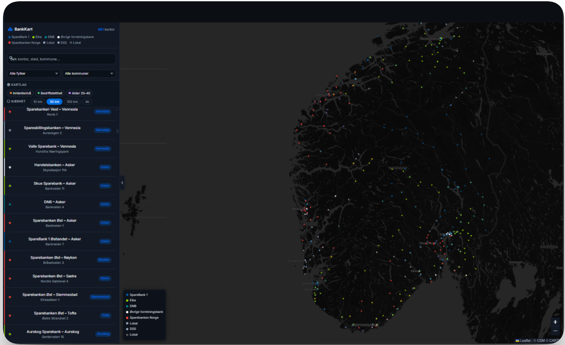Open the Alle kommuner dropdown
565x345 pixels.
[x=89, y=74]
